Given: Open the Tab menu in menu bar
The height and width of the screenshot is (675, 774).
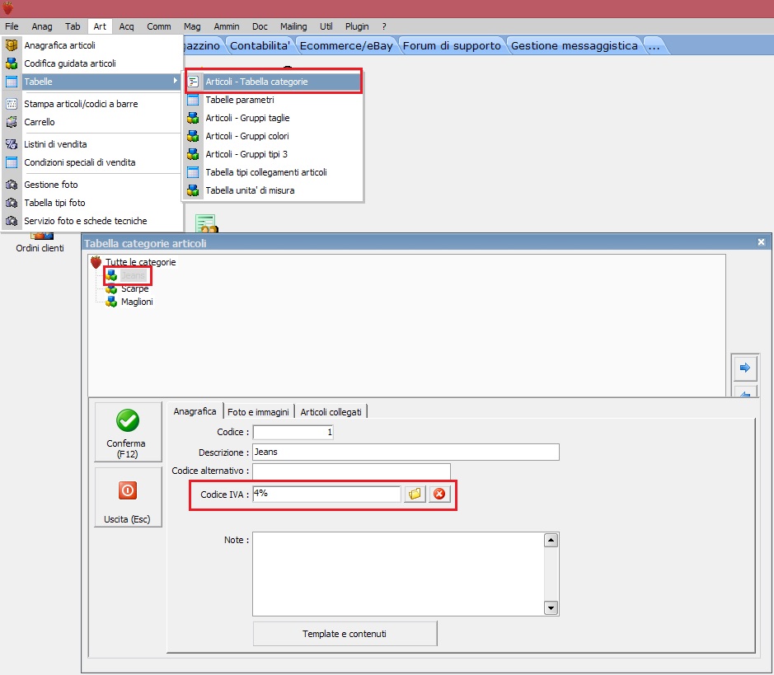Looking at the screenshot, I should coord(73,26).
